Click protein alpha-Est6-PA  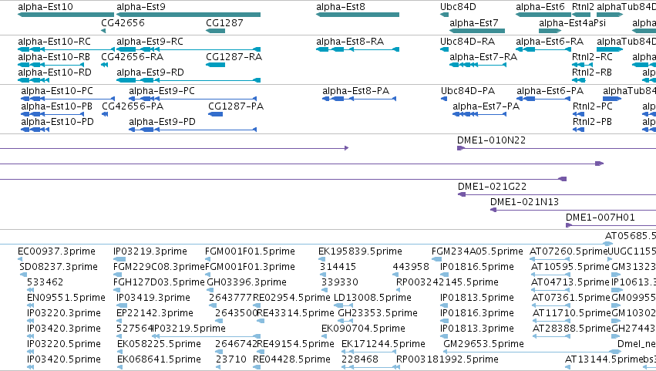(x=543, y=99)
